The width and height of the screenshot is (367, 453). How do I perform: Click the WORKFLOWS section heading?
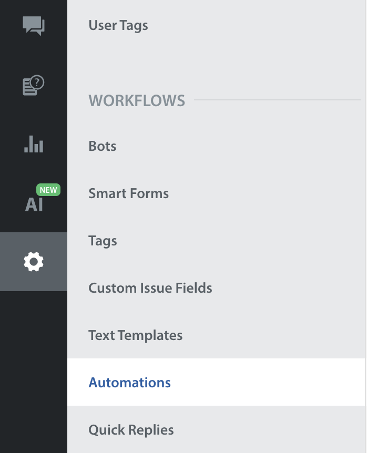click(137, 100)
